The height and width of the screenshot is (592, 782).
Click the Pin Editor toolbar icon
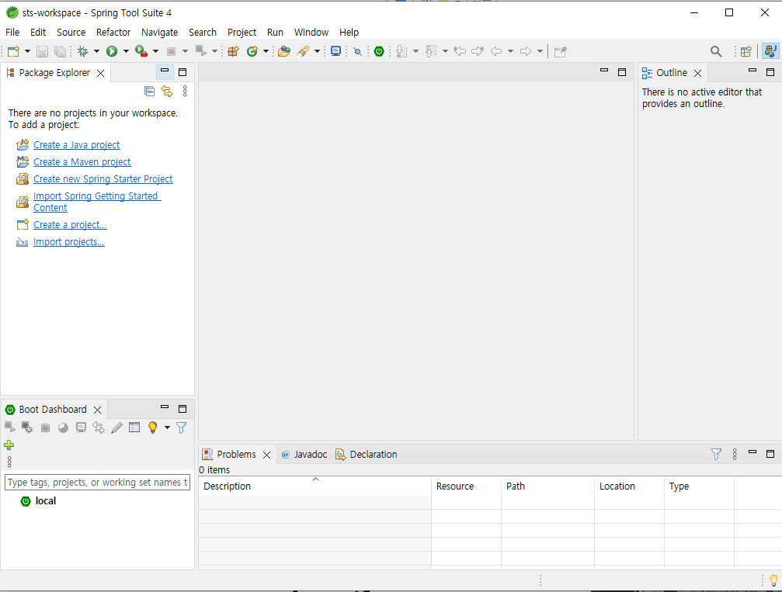pyautogui.click(x=561, y=51)
